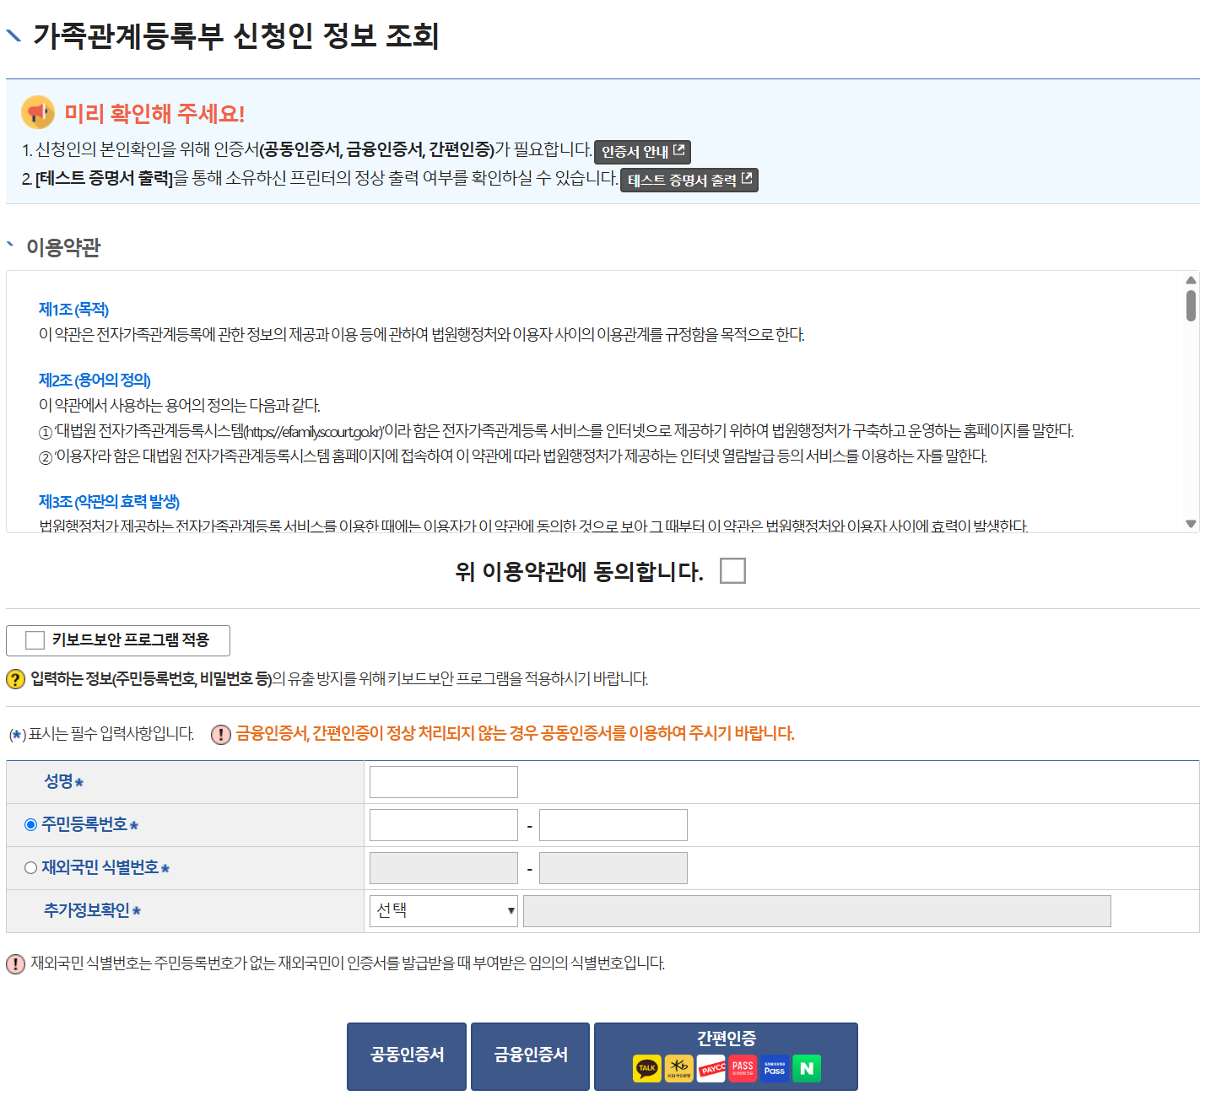Pick the Samsung Pass authentication icon

[x=775, y=1068]
